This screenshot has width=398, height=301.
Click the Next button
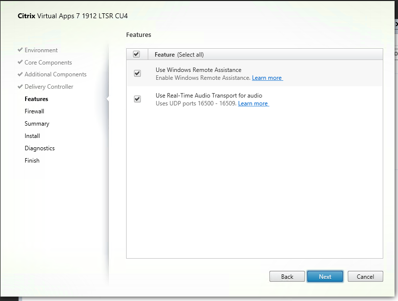click(x=325, y=276)
